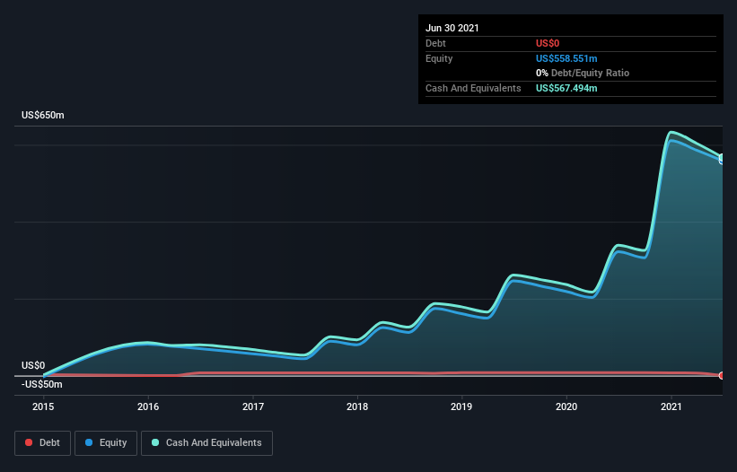Click the 2016 x-axis label
Viewport: 737px width, 472px height.
pos(148,406)
